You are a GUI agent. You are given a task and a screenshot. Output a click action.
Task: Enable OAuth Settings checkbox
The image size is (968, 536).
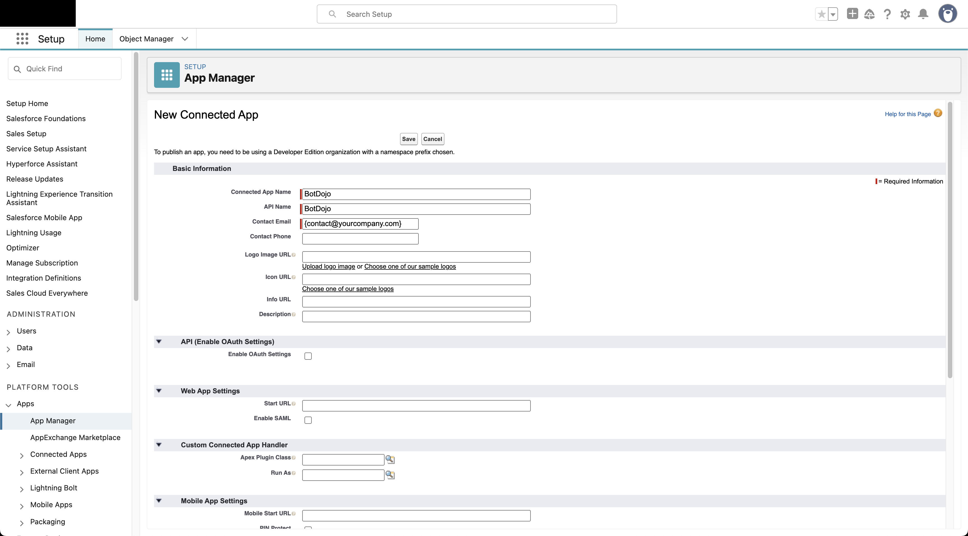pos(308,356)
